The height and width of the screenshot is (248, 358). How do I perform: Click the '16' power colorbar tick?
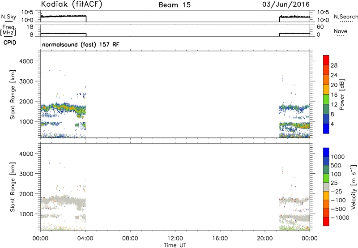click(x=334, y=95)
